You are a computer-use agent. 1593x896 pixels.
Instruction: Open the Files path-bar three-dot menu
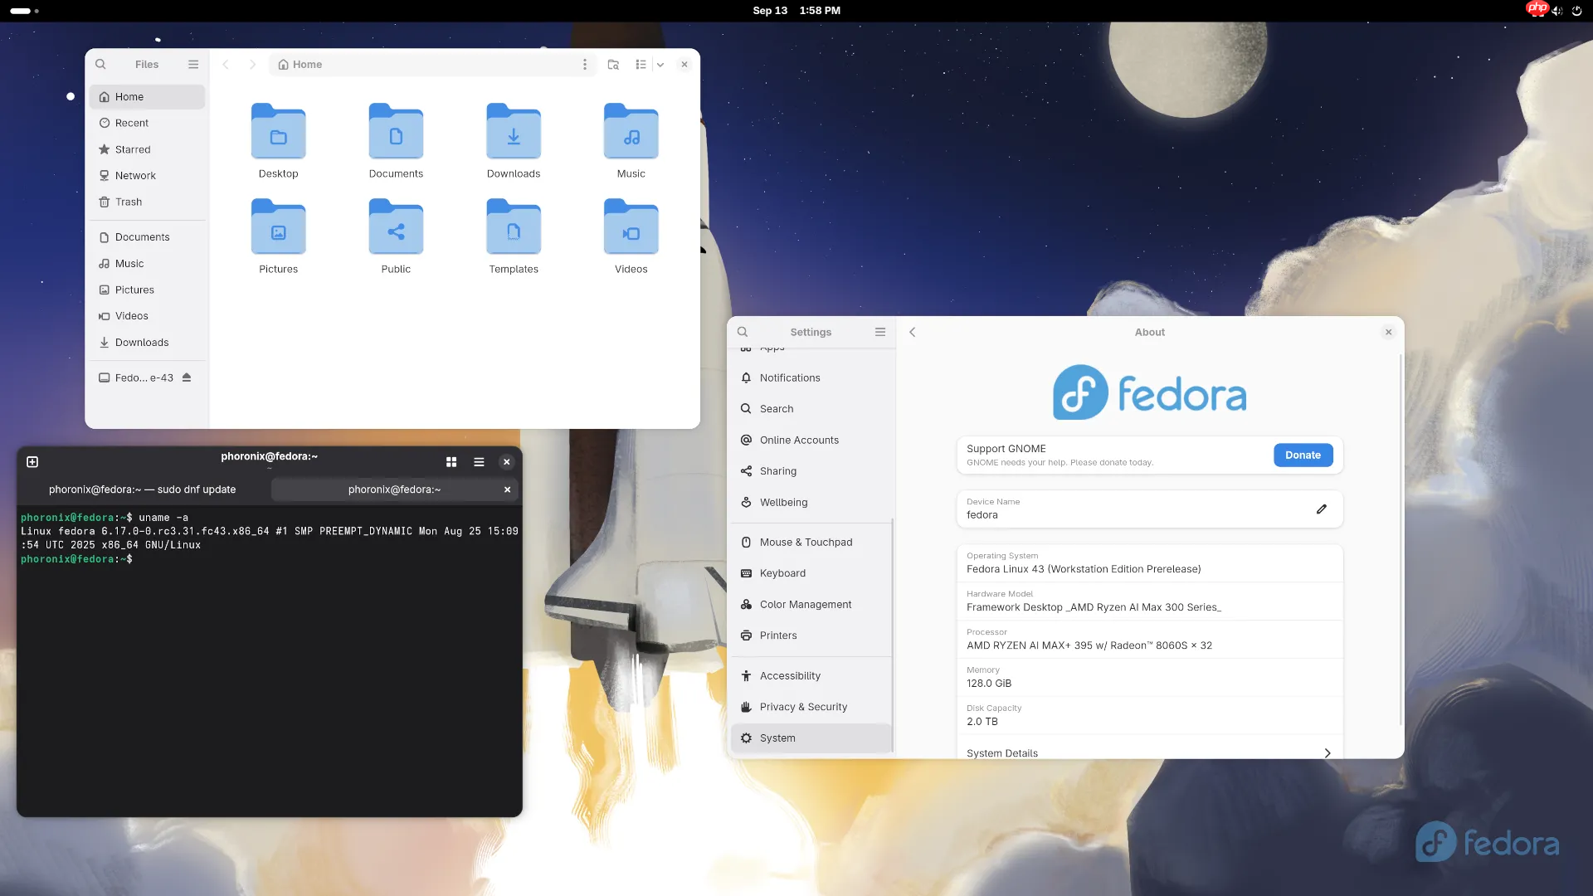584,64
